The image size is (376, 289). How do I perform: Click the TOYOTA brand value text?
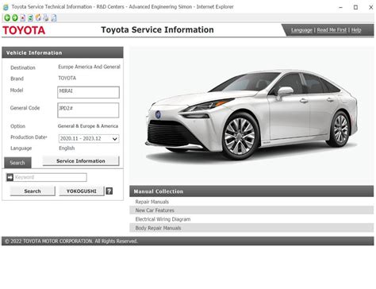[67, 78]
